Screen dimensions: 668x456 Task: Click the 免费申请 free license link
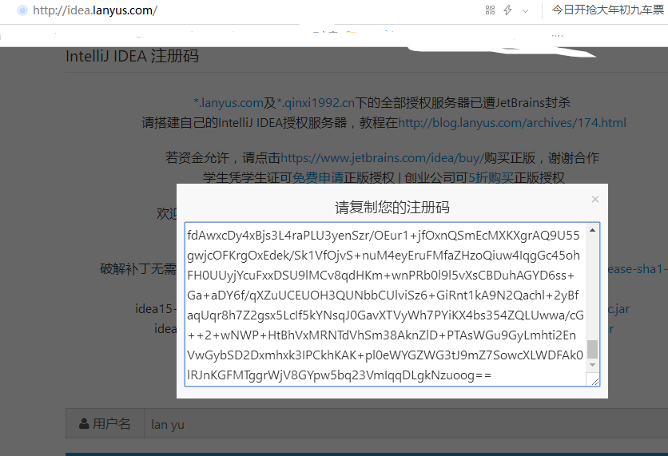pyautogui.click(x=318, y=177)
